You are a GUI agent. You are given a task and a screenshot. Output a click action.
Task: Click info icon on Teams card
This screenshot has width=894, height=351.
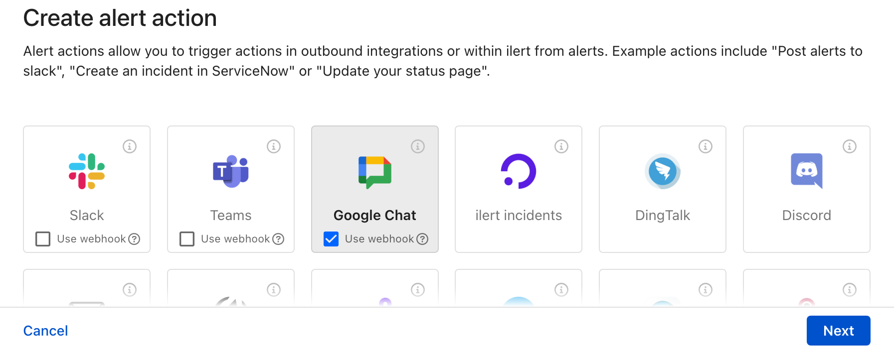click(x=274, y=146)
